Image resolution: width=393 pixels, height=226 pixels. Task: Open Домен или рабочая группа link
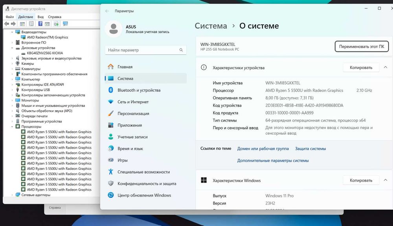point(263,149)
